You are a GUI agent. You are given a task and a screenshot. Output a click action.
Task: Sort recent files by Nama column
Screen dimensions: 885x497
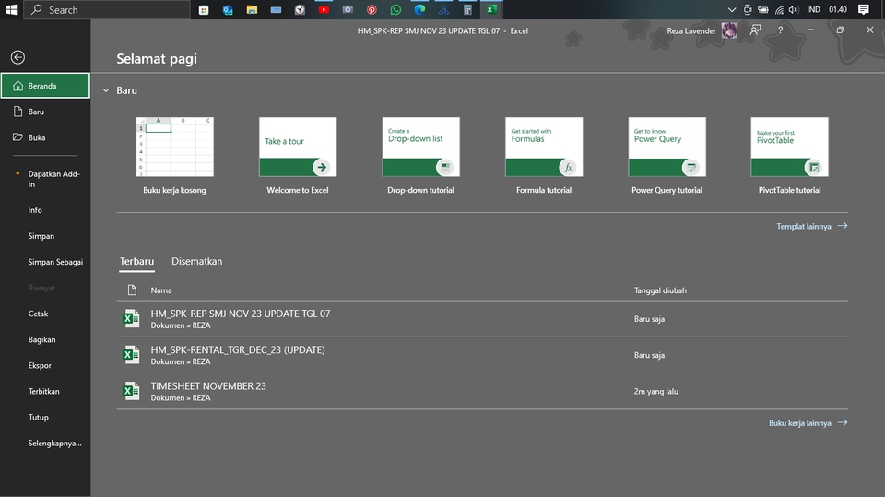pyautogui.click(x=160, y=290)
